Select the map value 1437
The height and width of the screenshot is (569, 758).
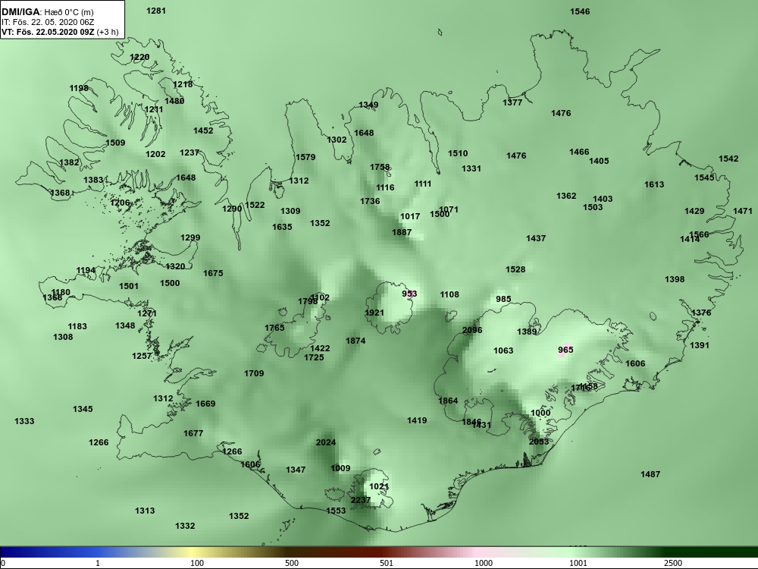coord(536,238)
